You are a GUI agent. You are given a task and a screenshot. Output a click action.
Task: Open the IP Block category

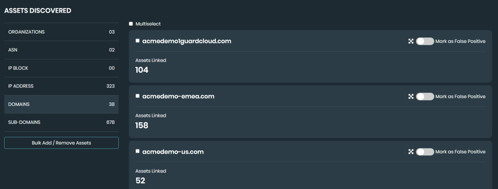coord(61,68)
